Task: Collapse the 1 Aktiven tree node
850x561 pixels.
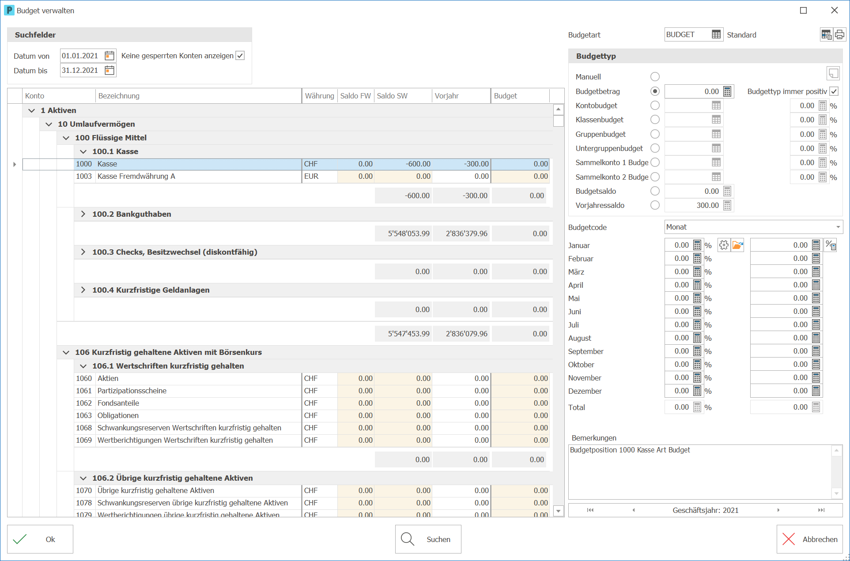Action: point(31,110)
